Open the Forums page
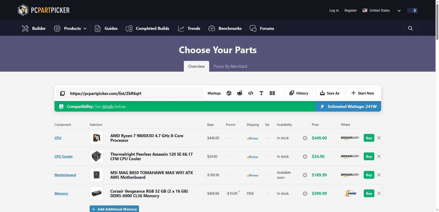 [x=262, y=28]
